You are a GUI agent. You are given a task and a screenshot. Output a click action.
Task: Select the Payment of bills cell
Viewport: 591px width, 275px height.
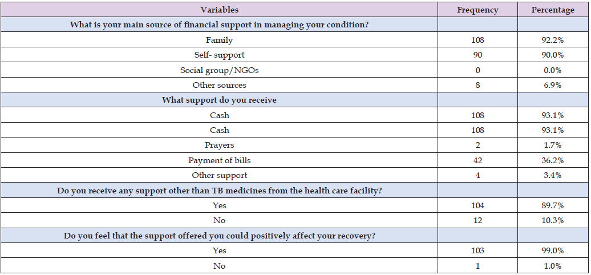(219, 160)
